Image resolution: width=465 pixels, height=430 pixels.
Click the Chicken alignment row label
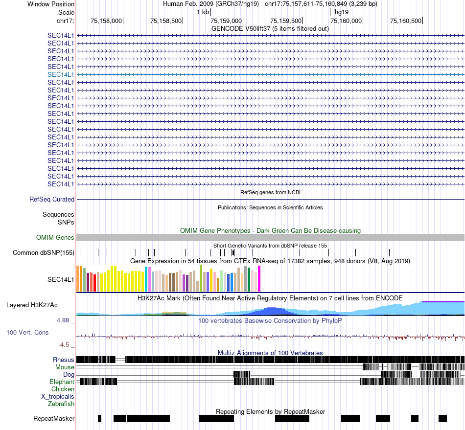(63, 389)
